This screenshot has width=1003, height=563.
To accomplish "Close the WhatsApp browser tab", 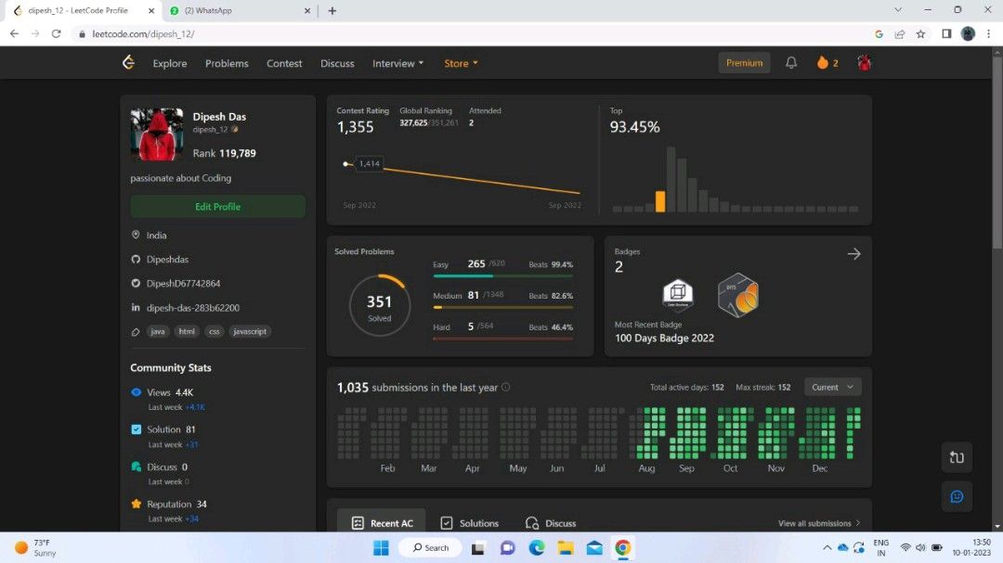I will [307, 11].
